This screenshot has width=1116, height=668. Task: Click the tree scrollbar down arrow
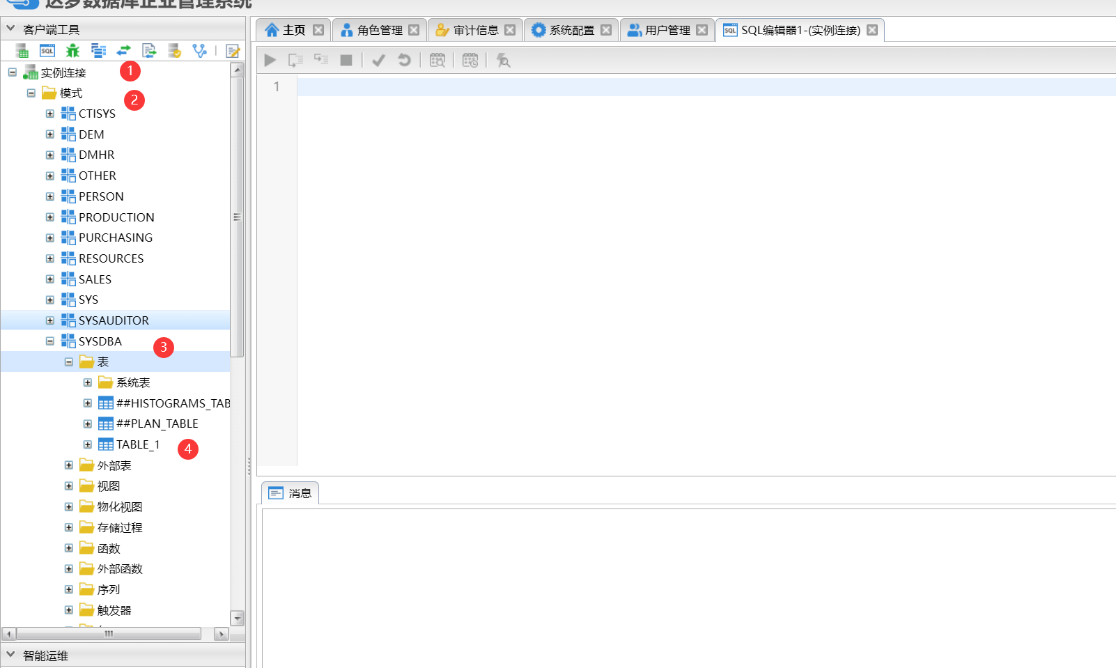click(238, 618)
